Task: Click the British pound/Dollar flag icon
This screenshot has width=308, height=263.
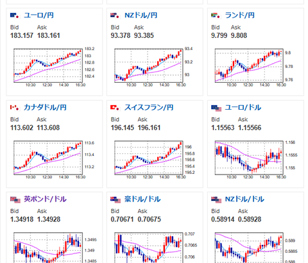Action: [15, 199]
